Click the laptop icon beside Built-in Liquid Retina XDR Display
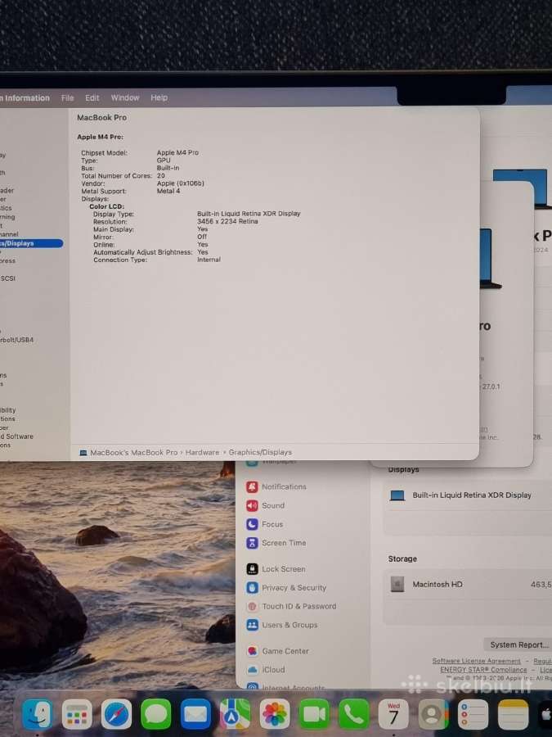The image size is (552, 737). click(397, 495)
